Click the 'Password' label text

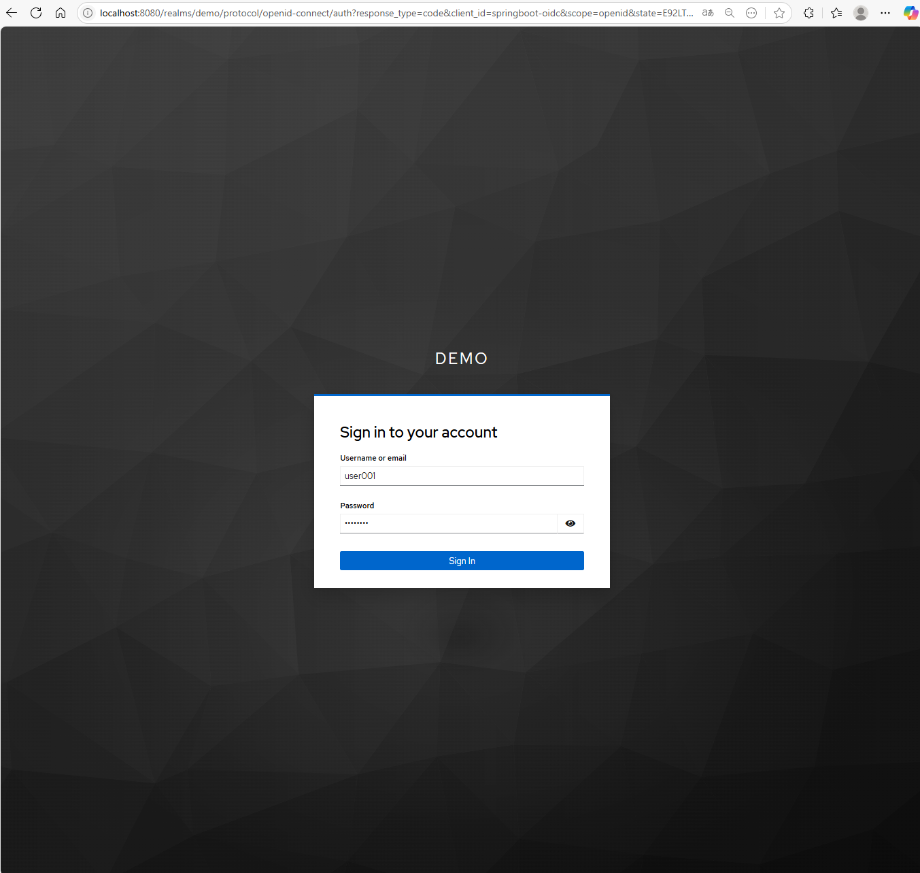point(357,506)
